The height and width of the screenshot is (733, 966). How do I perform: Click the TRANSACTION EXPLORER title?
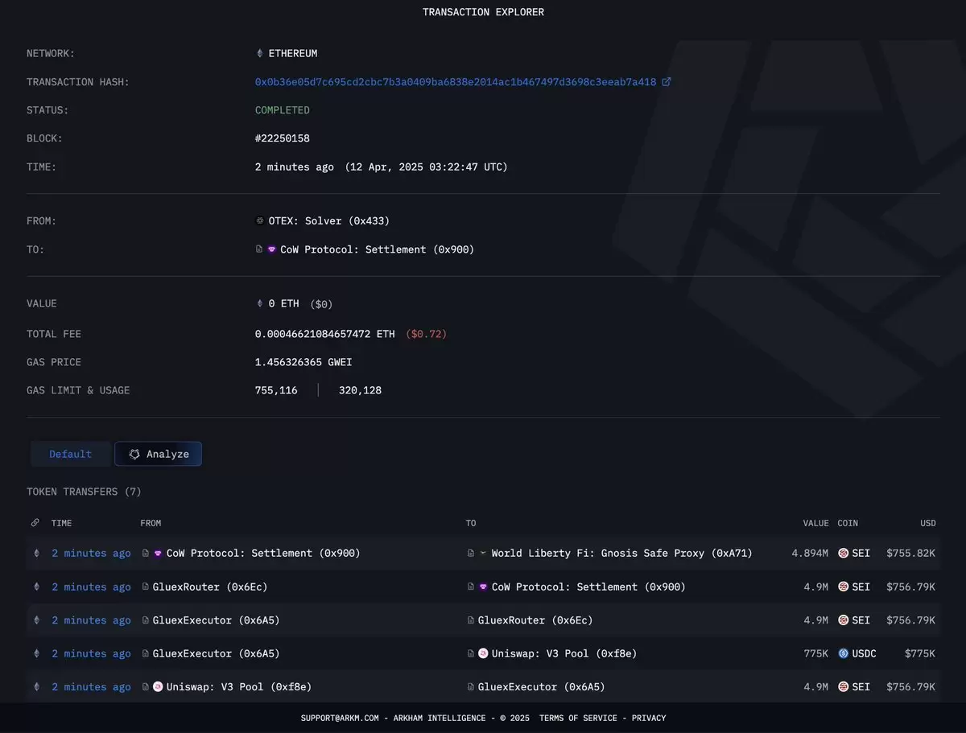(483, 12)
